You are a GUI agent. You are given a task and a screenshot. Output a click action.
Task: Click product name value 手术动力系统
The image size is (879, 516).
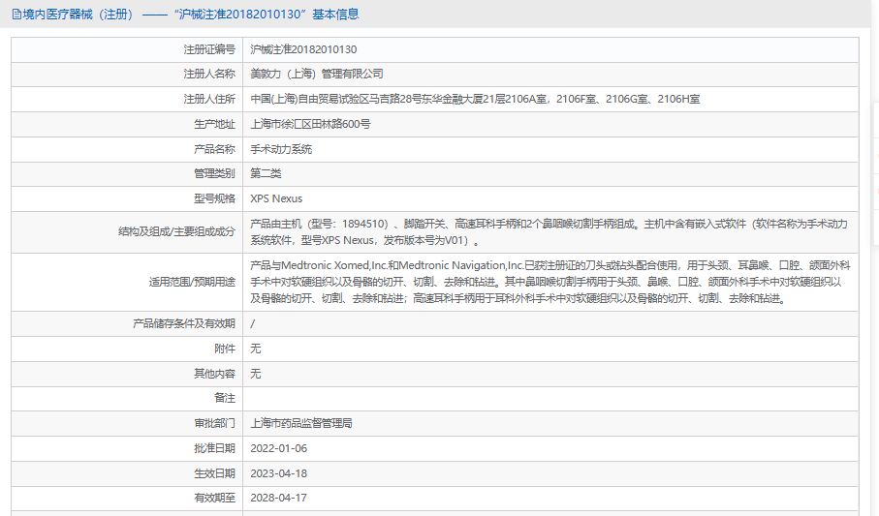281,149
